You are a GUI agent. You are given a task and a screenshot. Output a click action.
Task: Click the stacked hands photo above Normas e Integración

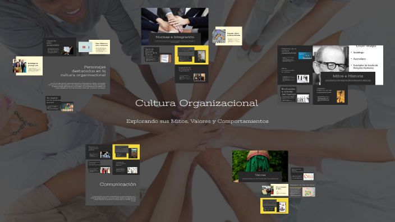pos(175,20)
